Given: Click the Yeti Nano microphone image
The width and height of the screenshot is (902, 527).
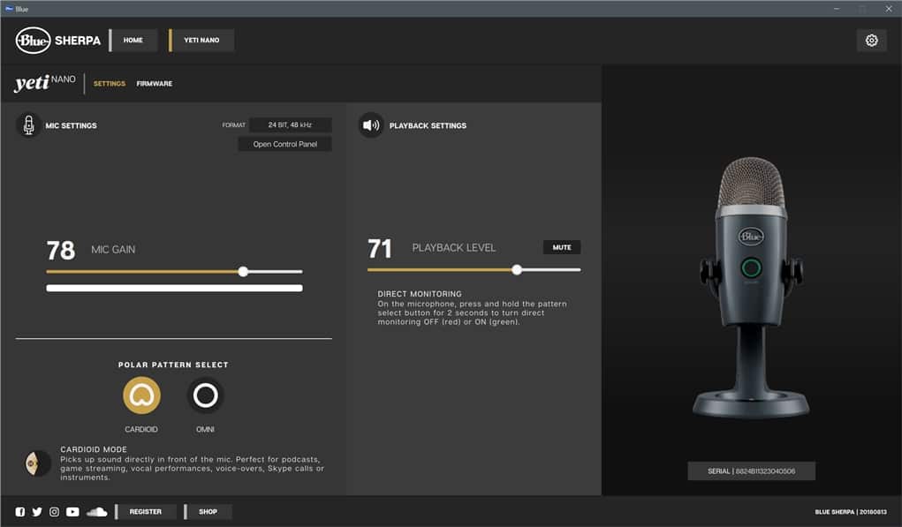Looking at the screenshot, I should (751, 288).
